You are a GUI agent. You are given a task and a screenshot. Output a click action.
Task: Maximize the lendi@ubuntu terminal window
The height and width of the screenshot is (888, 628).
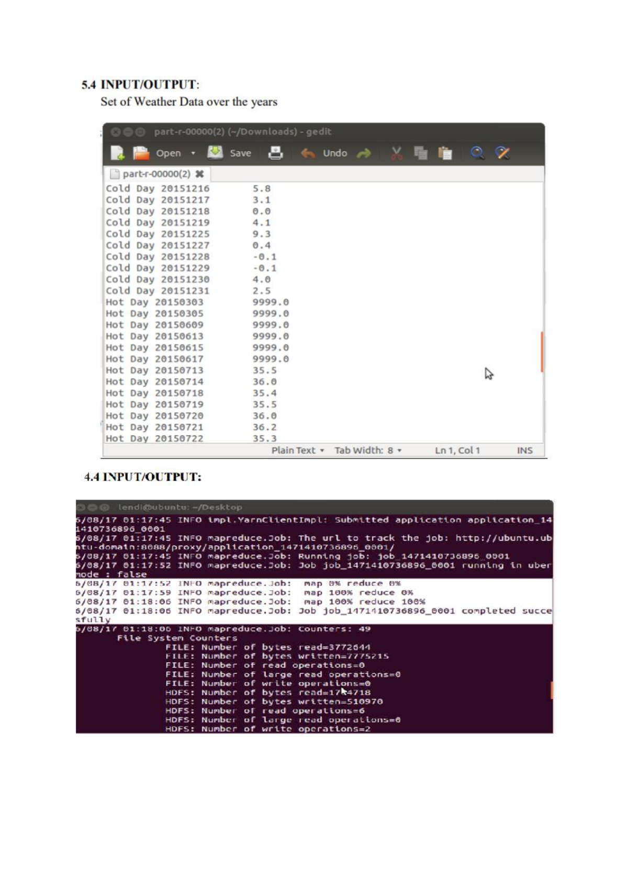105,507
